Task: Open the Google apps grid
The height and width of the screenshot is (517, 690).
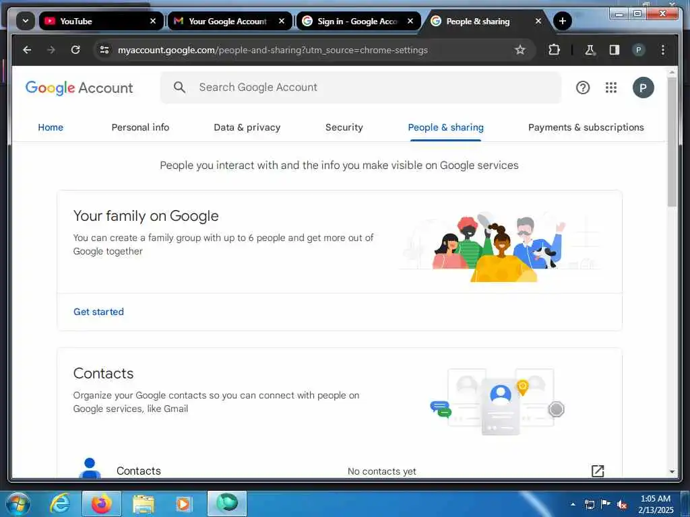Action: 610,88
